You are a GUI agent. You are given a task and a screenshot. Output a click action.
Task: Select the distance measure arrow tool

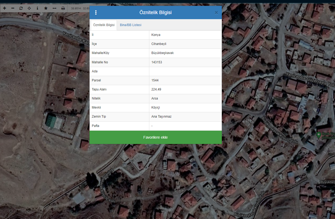click(54, 8)
